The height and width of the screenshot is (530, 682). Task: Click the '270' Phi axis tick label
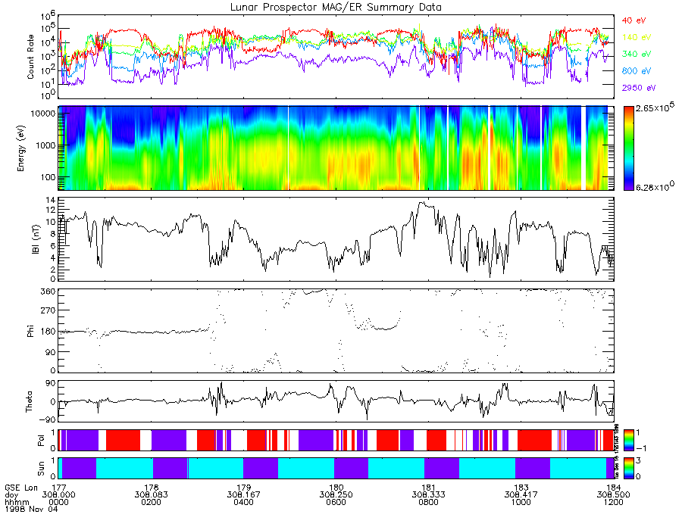(x=48, y=310)
